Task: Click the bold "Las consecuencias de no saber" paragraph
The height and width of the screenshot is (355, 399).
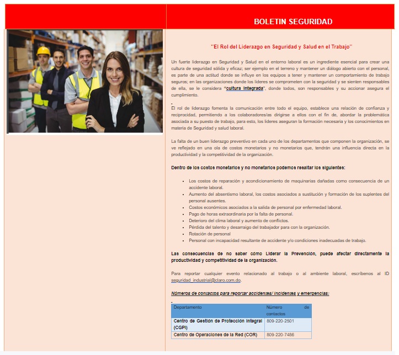Action: (280, 256)
